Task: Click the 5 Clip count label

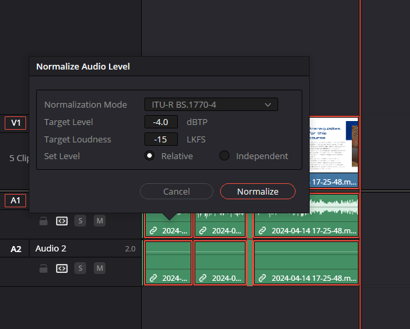Action: click(19, 158)
